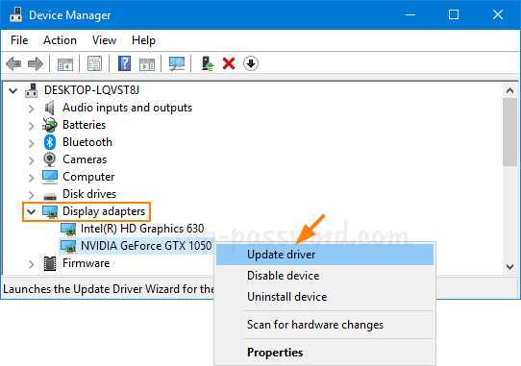The height and width of the screenshot is (366, 521).
Task: Click the Display adapters category icon
Action: 50,212
